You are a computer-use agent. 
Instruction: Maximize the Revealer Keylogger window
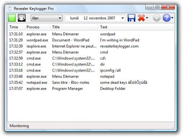click(157, 7)
